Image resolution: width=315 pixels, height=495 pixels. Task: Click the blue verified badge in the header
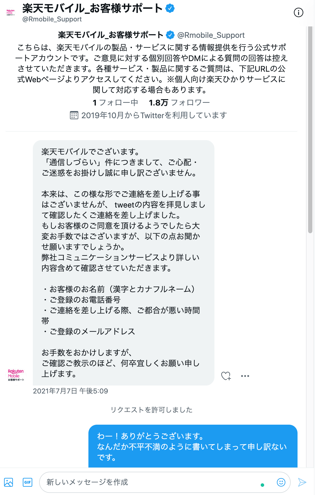pyautogui.click(x=170, y=8)
